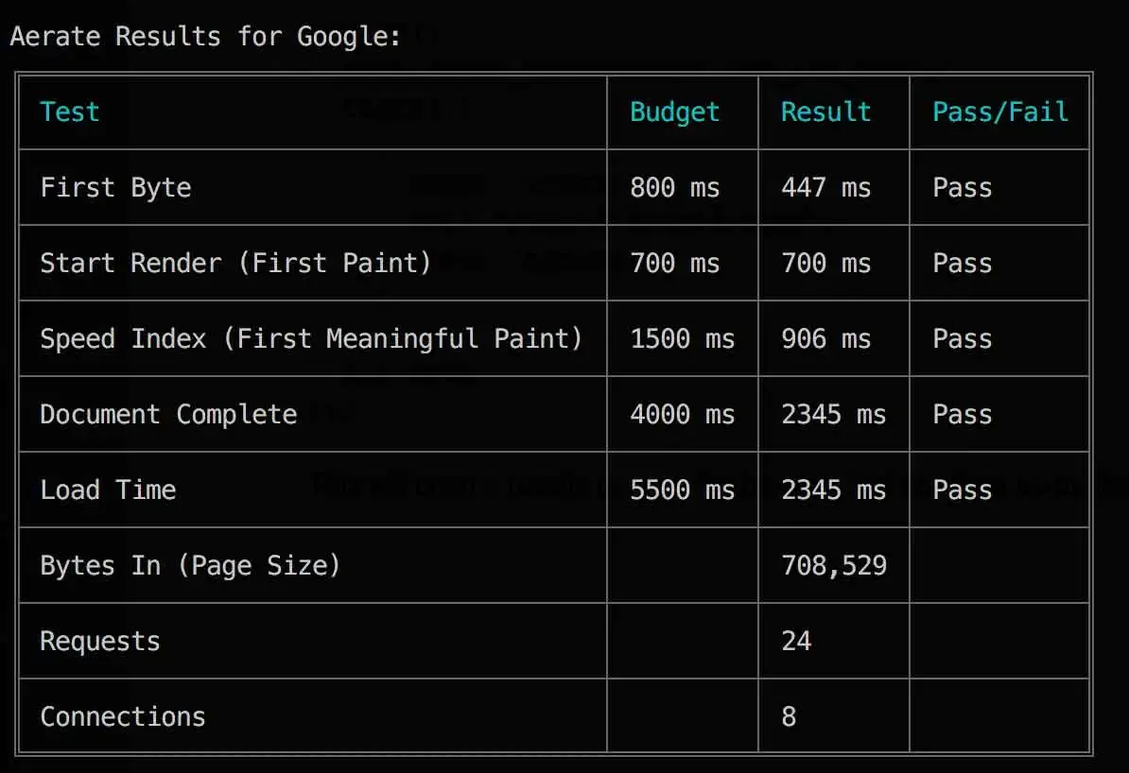The height and width of the screenshot is (773, 1129).
Task: Click the Test column header
Action: coord(69,112)
